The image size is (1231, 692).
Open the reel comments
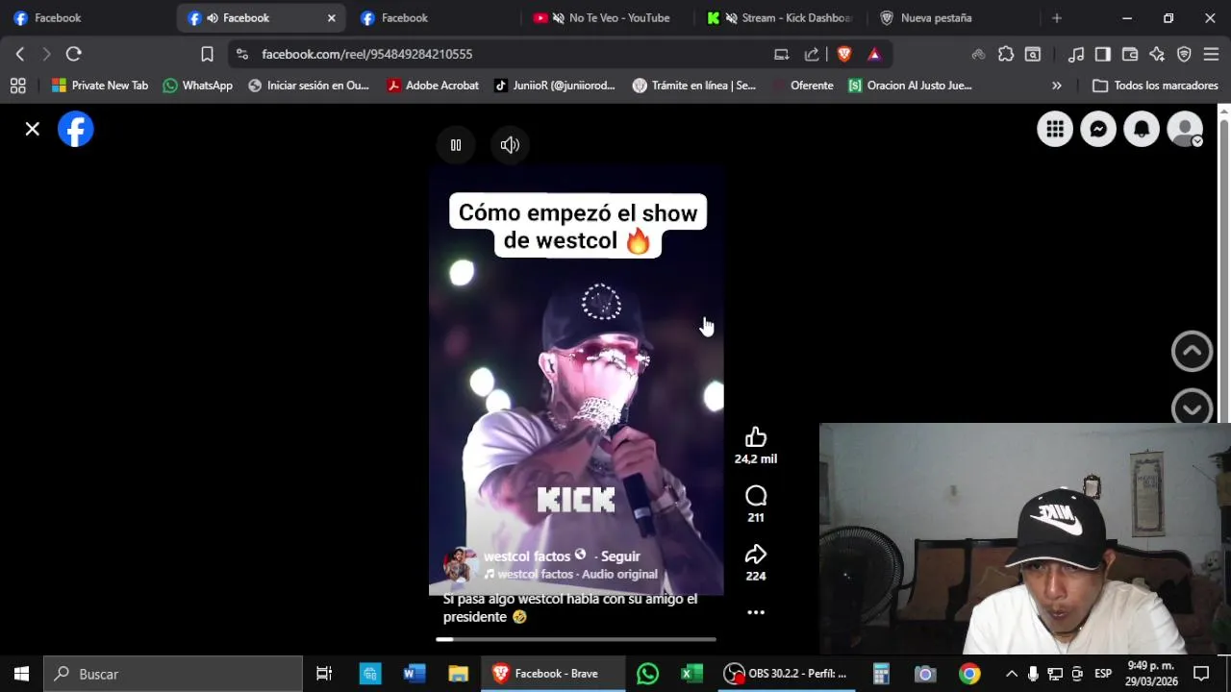coord(756,496)
